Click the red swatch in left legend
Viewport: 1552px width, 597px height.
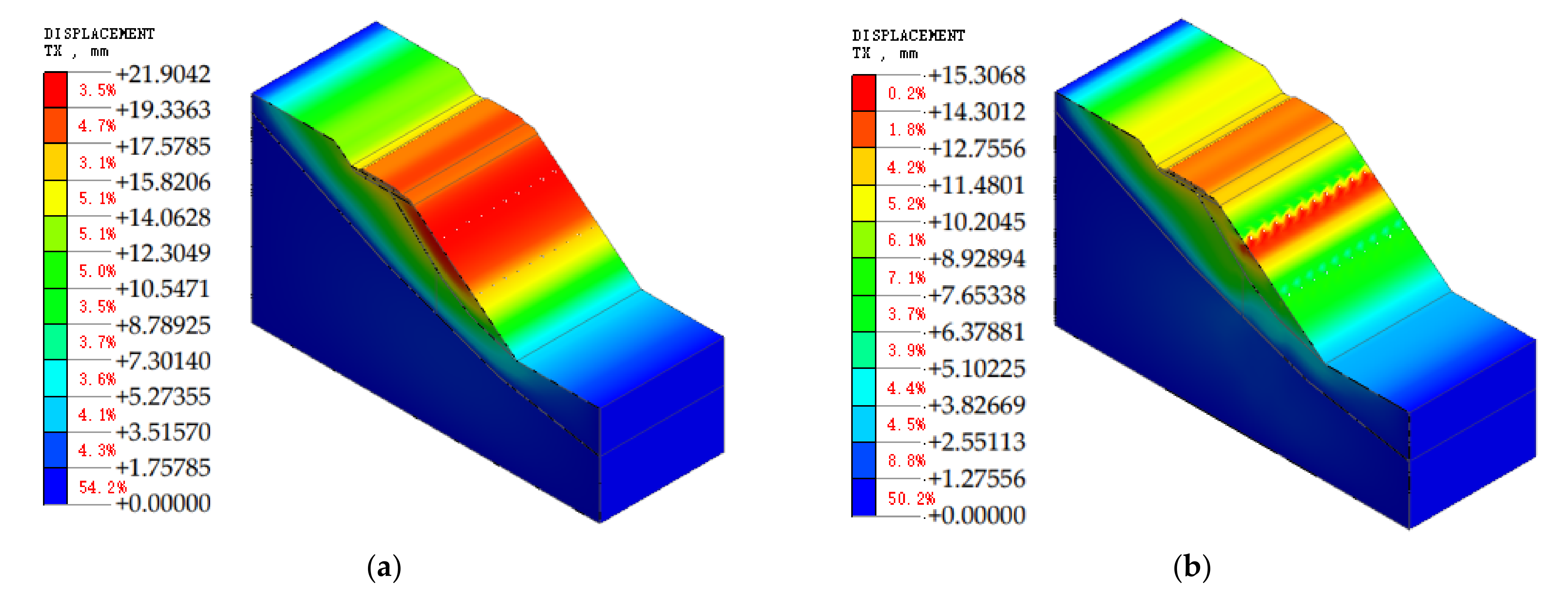click(x=55, y=90)
